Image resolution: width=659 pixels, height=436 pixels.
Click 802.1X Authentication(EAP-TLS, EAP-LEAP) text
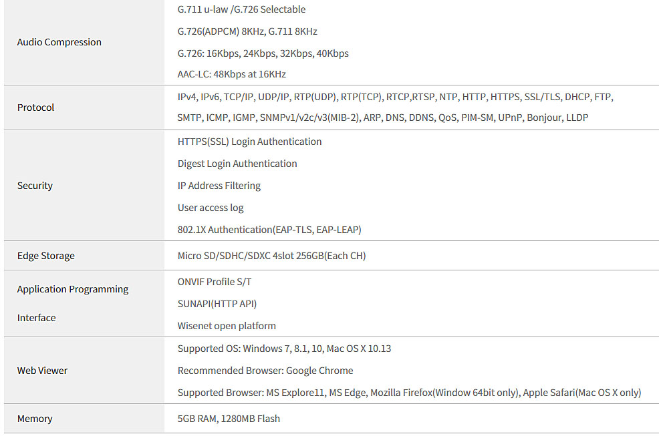point(269,230)
